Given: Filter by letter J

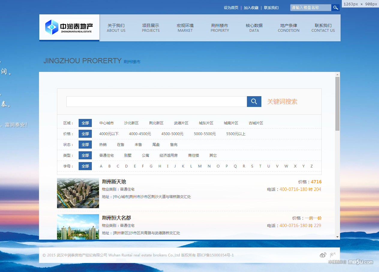Looking at the screenshot, I should [x=175, y=166].
